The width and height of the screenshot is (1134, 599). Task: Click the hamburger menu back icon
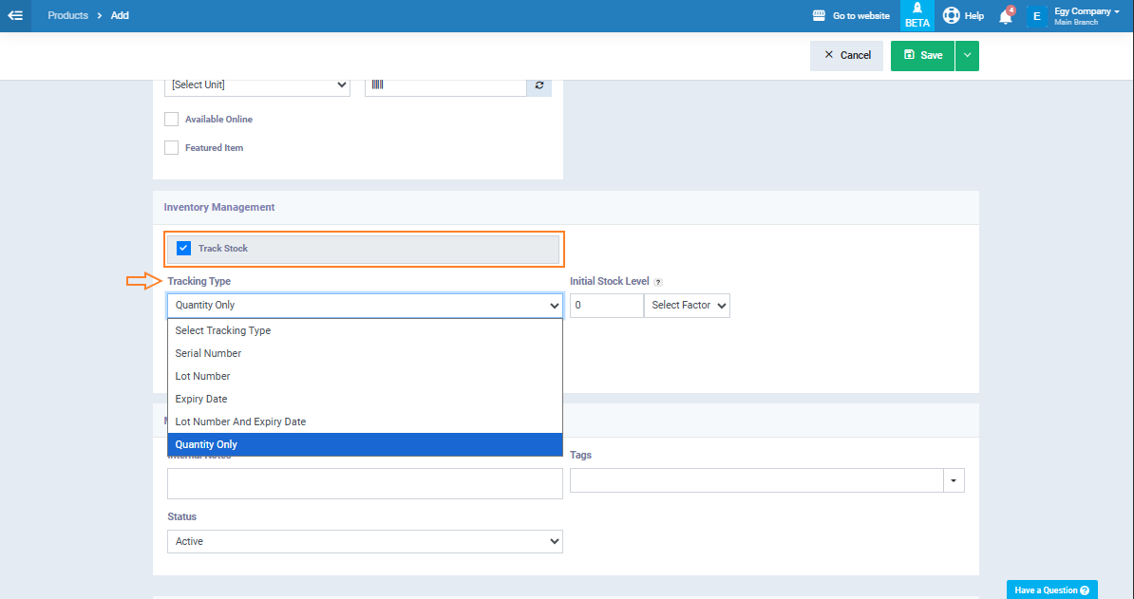point(15,15)
